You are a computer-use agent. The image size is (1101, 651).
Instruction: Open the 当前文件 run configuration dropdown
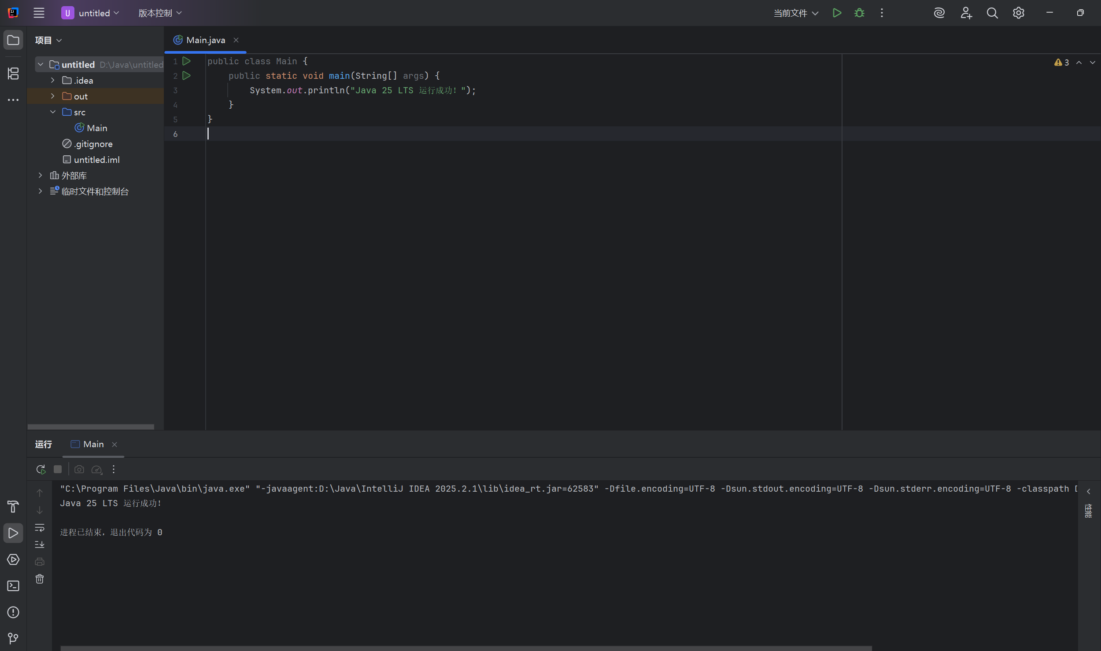pyautogui.click(x=796, y=13)
